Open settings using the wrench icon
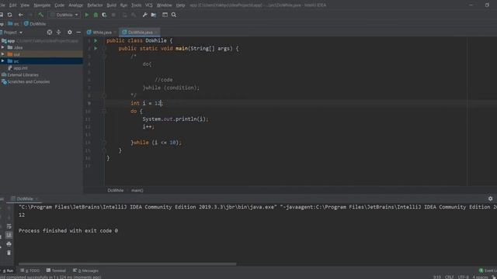This screenshot has width=497, height=279. pyautogui.click(x=145, y=15)
